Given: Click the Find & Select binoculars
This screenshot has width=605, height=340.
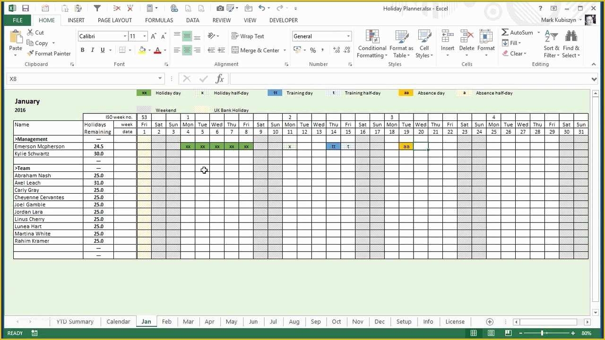Looking at the screenshot, I should (571, 45).
